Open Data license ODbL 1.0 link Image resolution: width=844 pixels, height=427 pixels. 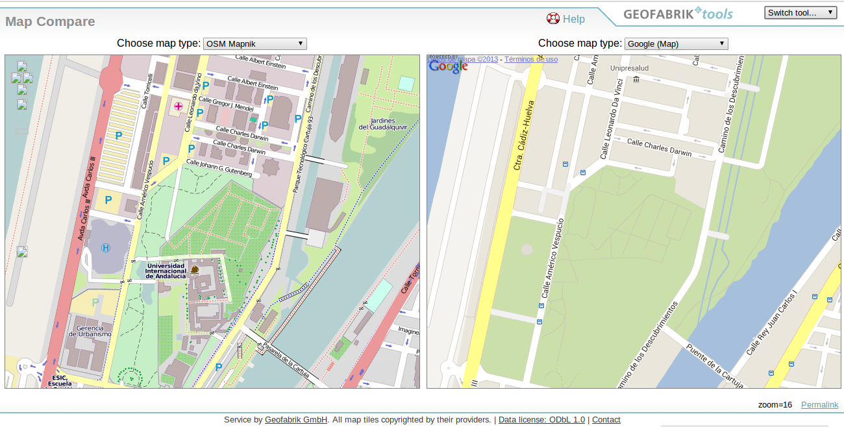[x=541, y=419]
